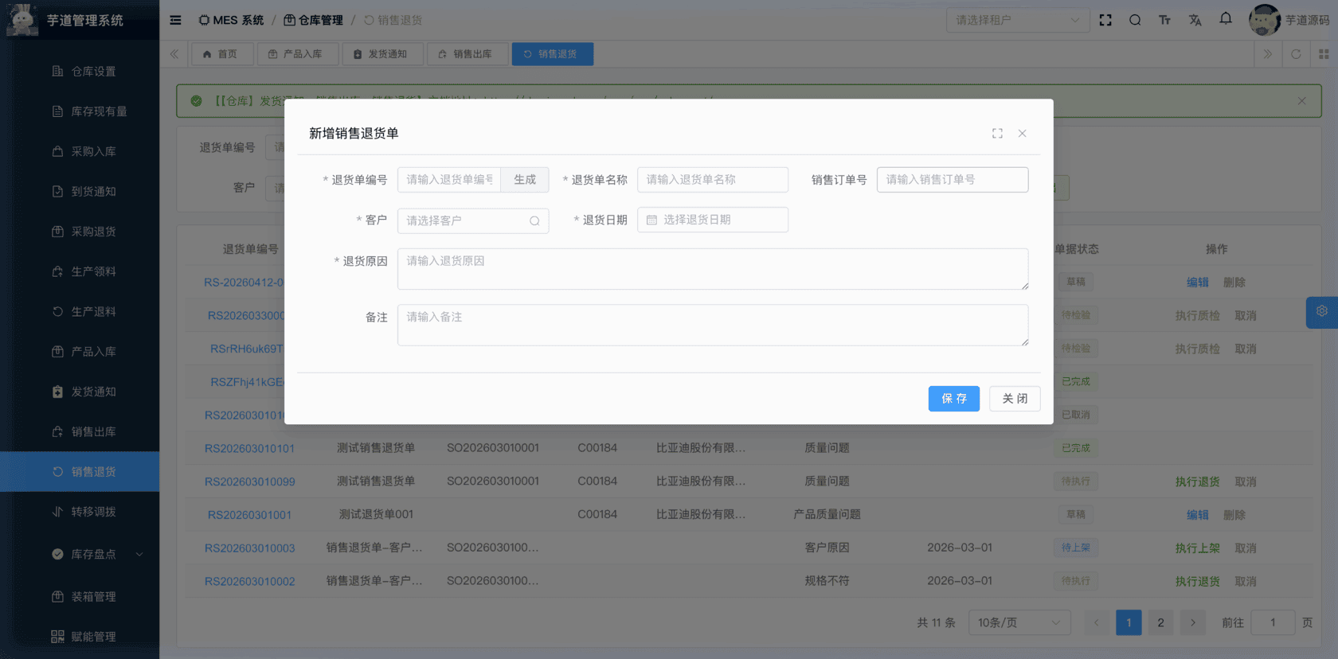Select page 1 in pagination

pyautogui.click(x=1129, y=622)
